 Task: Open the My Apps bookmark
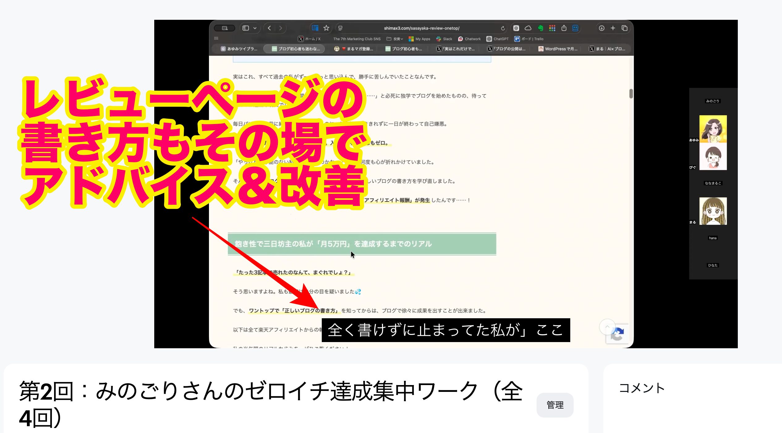coord(419,39)
